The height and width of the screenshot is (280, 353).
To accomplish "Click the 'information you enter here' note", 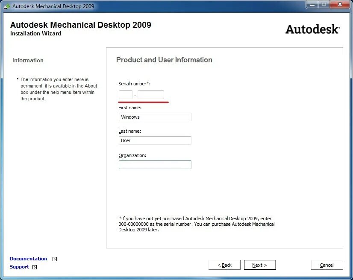I will (x=59, y=89).
